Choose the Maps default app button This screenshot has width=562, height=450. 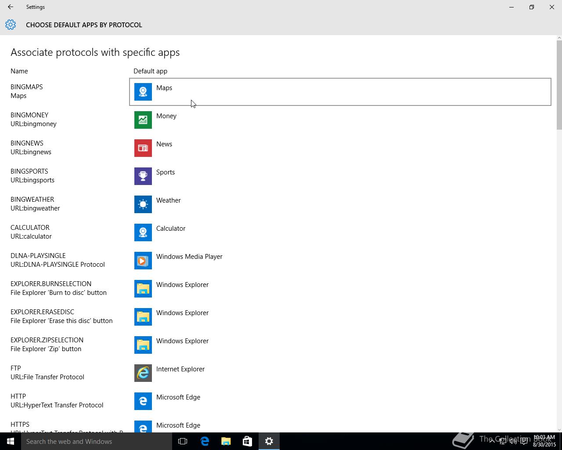pos(340,92)
